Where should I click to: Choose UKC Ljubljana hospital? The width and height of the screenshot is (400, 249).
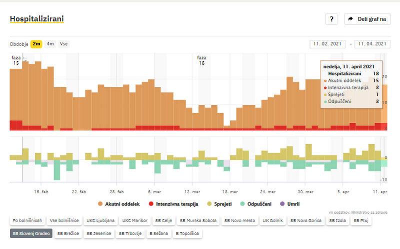(100, 220)
